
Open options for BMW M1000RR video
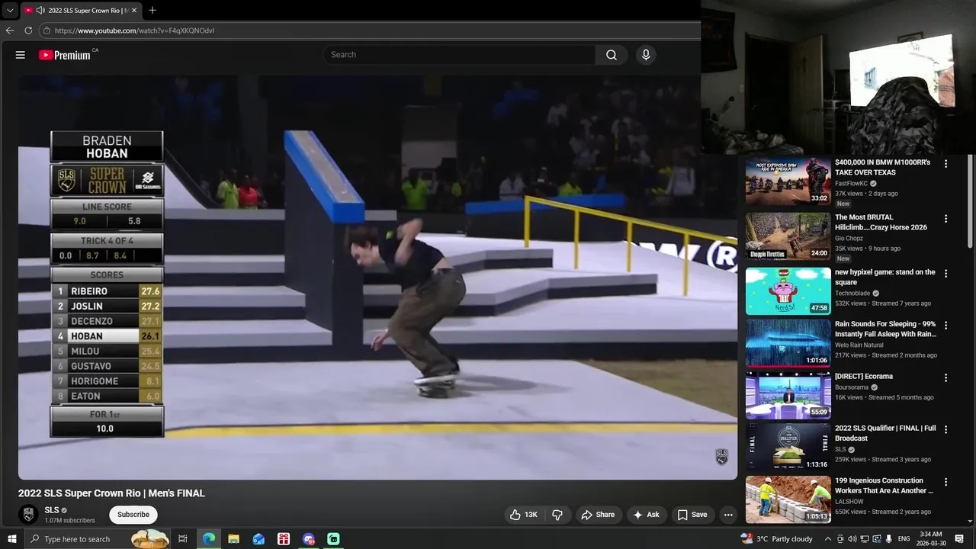[x=946, y=164]
